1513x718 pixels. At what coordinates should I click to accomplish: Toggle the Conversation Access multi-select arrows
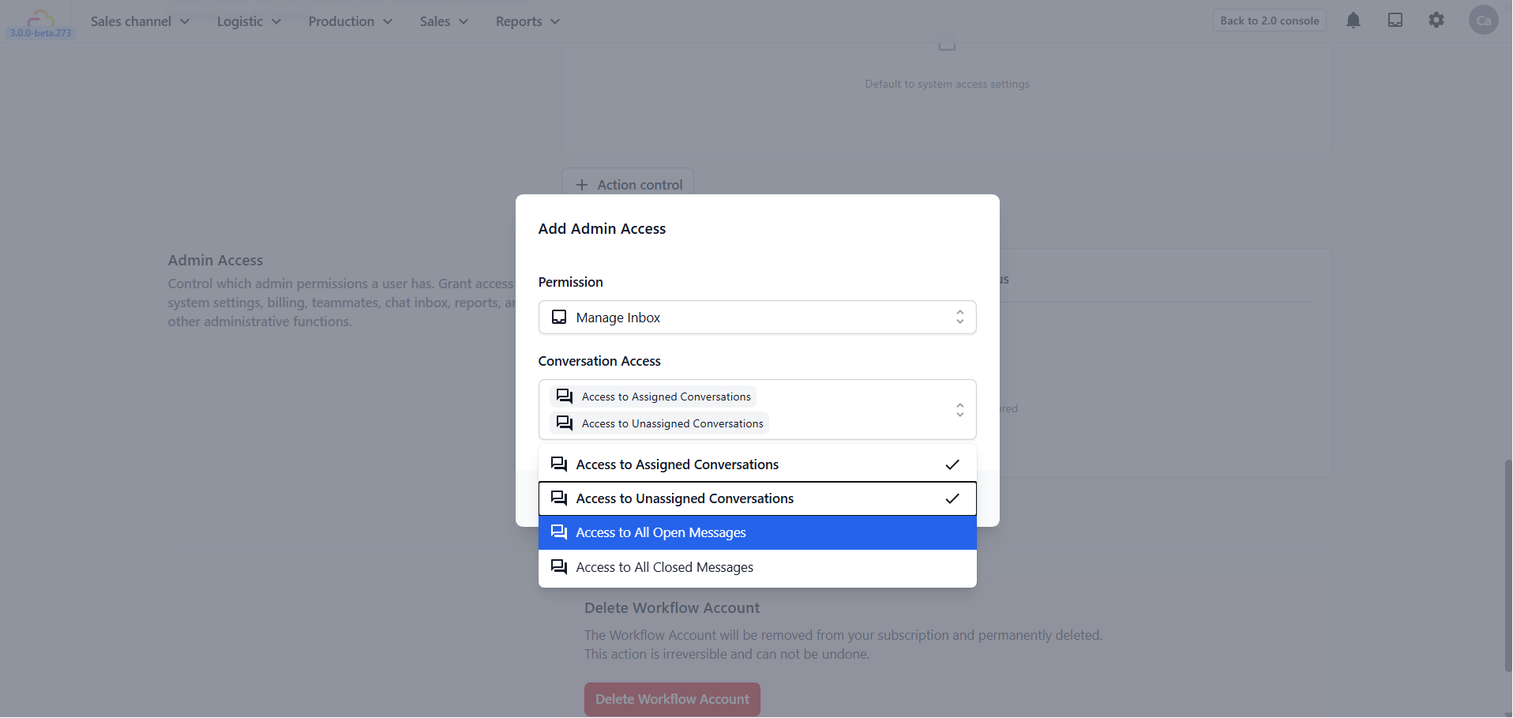960,410
